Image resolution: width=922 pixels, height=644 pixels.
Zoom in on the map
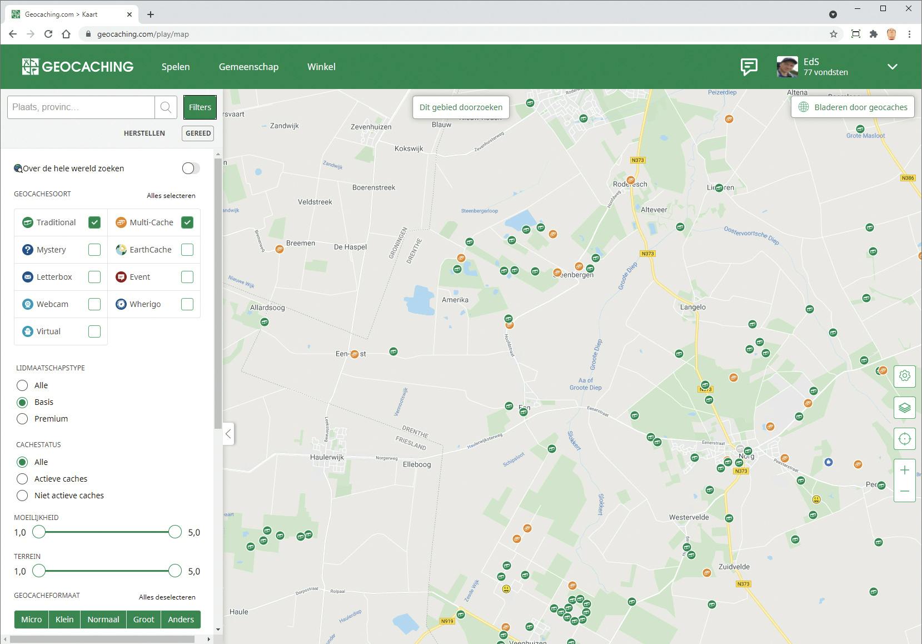pos(904,470)
